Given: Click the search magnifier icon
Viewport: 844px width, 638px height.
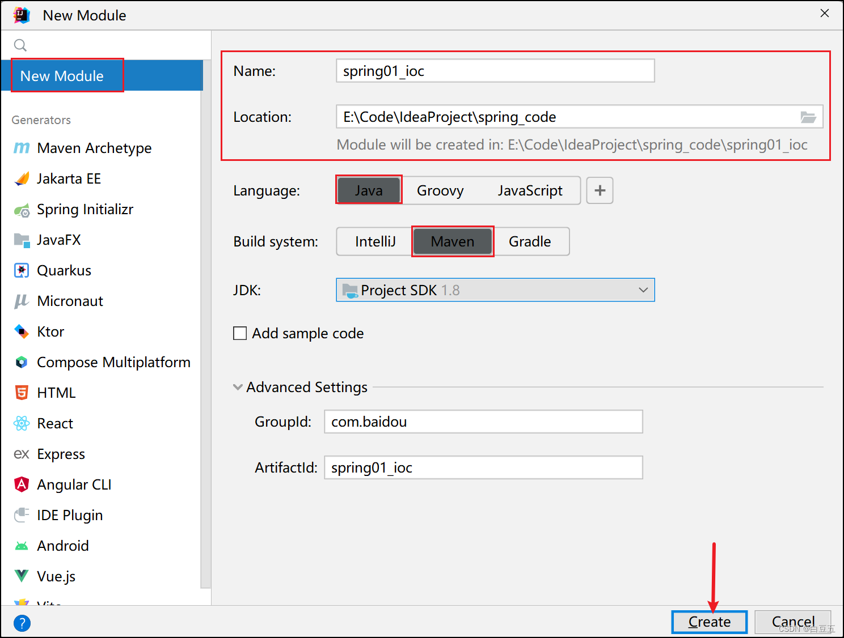Looking at the screenshot, I should point(20,45).
